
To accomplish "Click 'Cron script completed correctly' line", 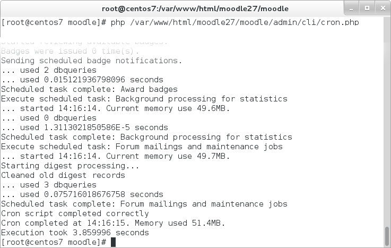I will point(75,213).
